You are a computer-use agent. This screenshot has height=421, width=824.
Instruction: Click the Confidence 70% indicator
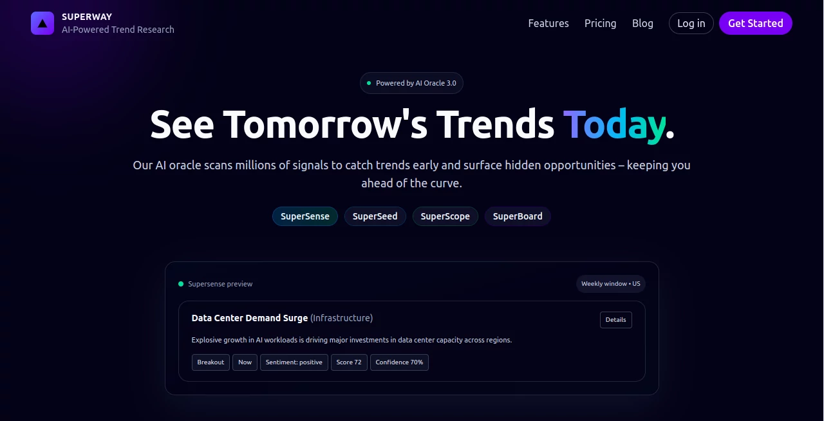point(399,362)
